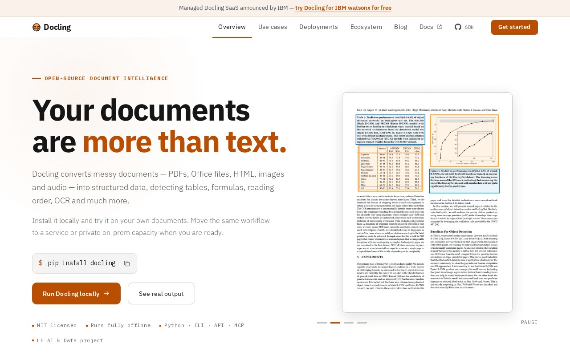Screen dimensions: 570x356
Task: Visit the Blog nav link
Action: (401, 27)
